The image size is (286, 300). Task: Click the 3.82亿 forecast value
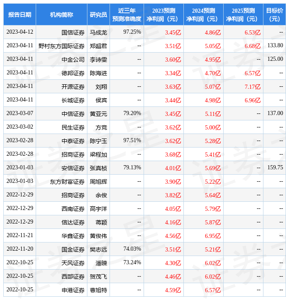pyautogui.click(x=173, y=195)
